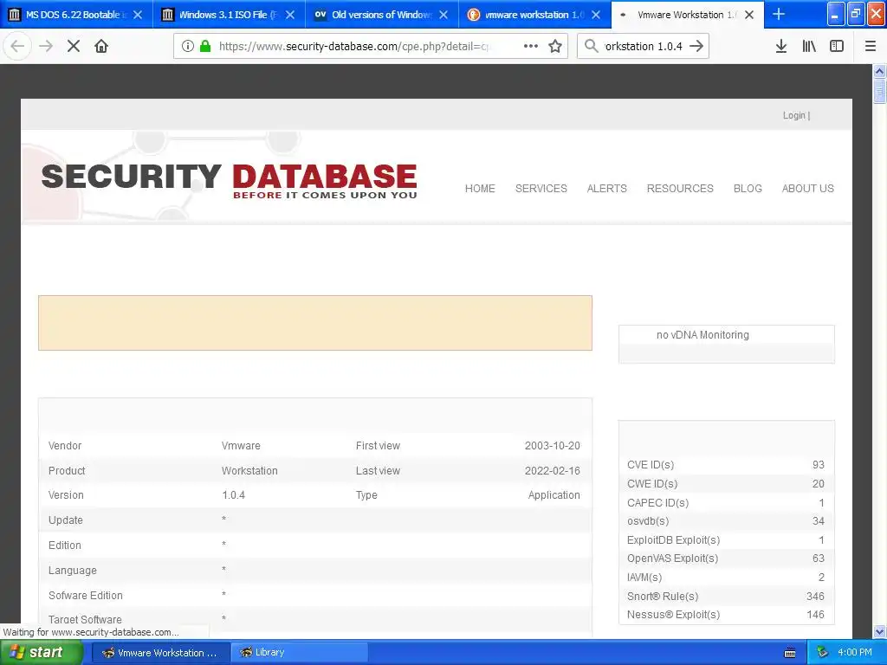Close the DuckDuckGo vmware workstation tab

596,15
